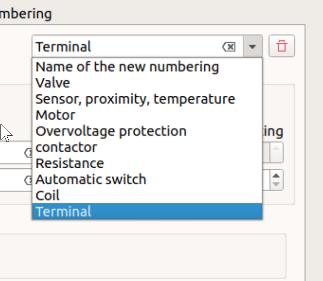Decrease the lower spin box value
This screenshot has width=323, height=281.
click(276, 184)
